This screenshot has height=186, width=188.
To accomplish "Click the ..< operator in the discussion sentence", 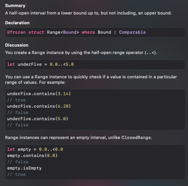I will point(150,53).
